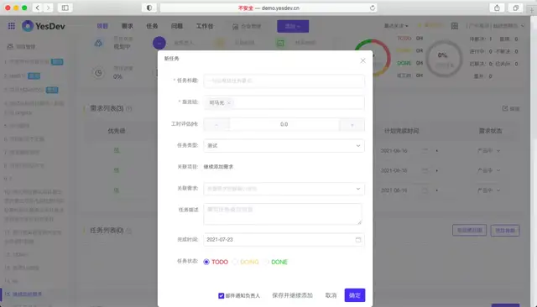Select the TODO status radio button
This screenshot has height=307, width=537.
click(x=206, y=262)
